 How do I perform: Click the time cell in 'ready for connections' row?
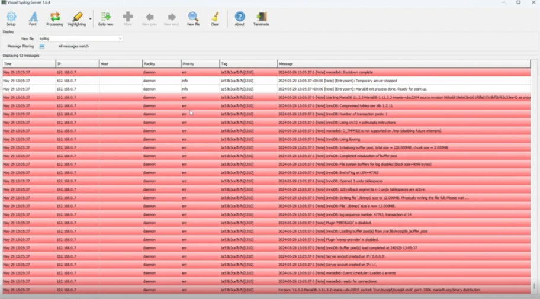pyautogui.click(x=17, y=281)
